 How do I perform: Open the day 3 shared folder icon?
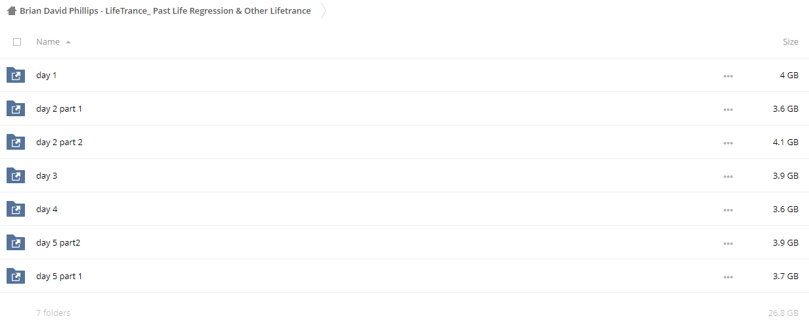(16, 175)
